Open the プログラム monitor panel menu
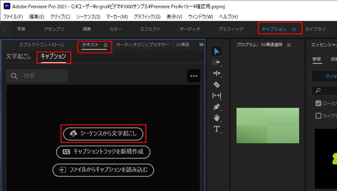Image resolution: width=337 pixels, height=191 pixels. pos(289,45)
